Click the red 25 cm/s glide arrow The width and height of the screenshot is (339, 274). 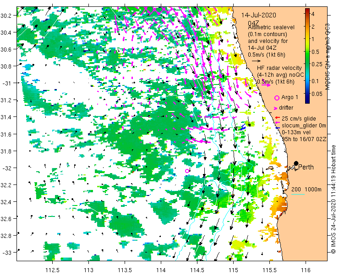coord(278,118)
